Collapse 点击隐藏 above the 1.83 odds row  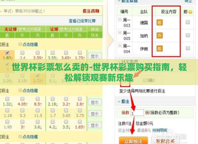pos(29,44)
